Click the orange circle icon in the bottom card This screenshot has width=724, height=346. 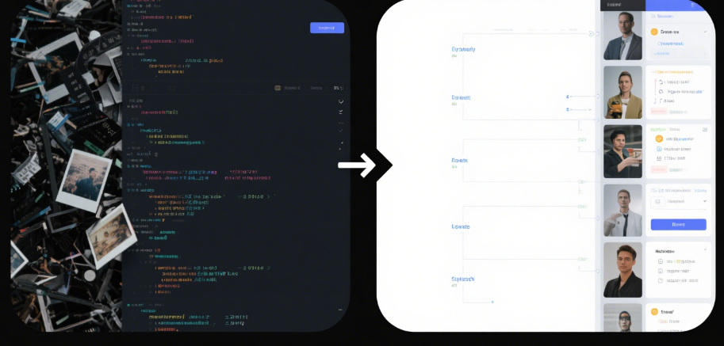pyautogui.click(x=654, y=312)
